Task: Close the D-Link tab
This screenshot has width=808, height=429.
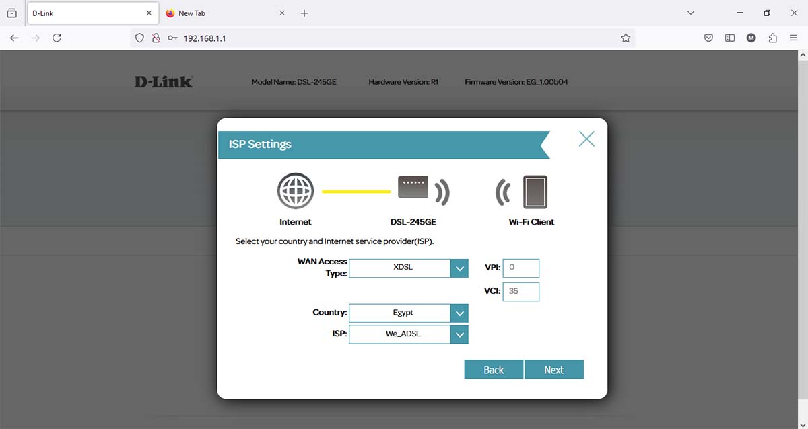Action: tap(149, 13)
